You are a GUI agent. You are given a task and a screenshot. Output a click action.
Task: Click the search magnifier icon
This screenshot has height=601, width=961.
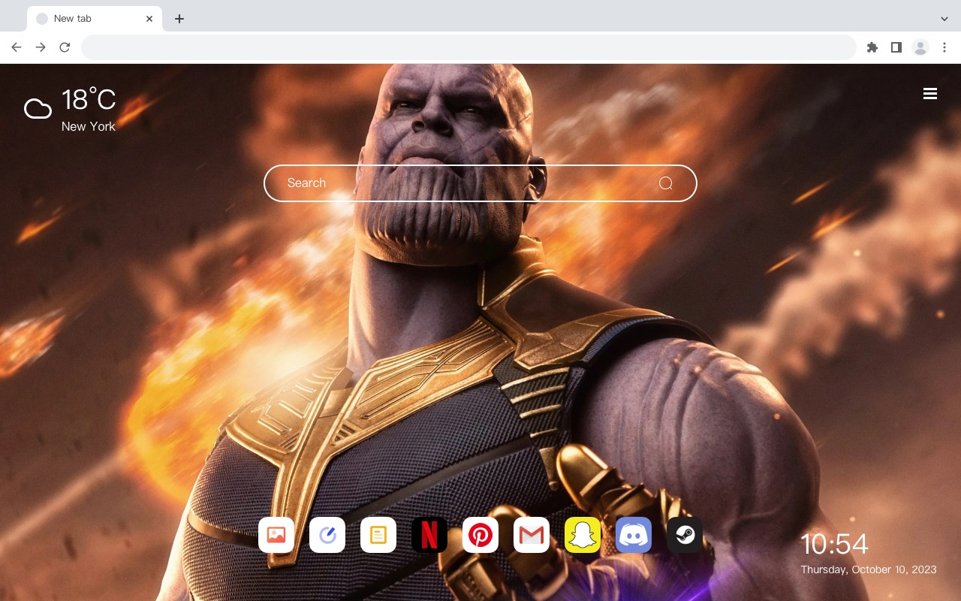(x=665, y=183)
